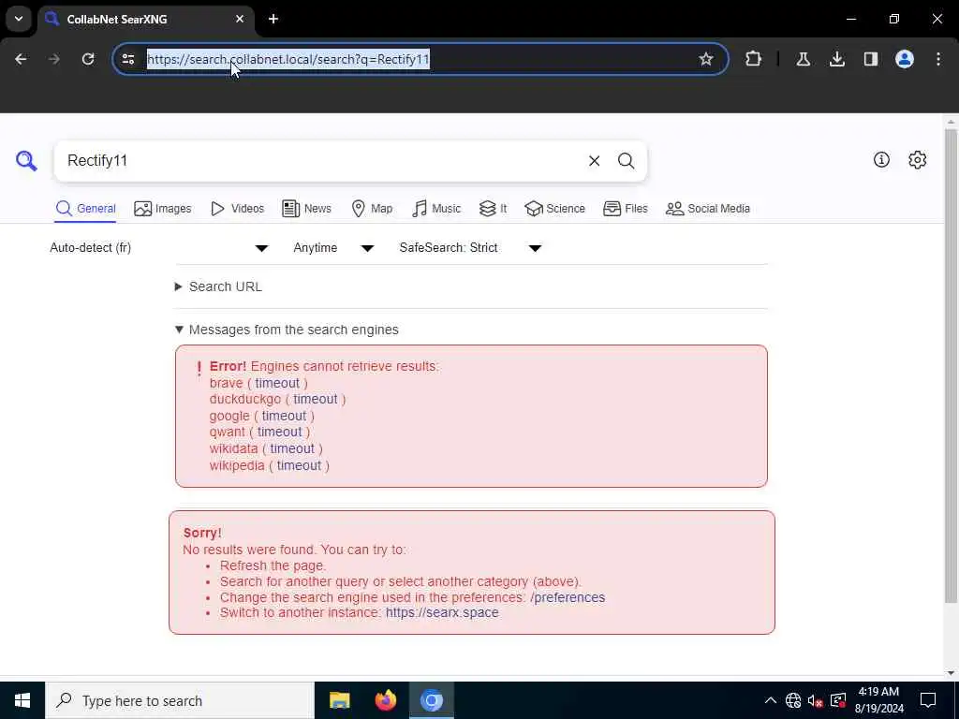Open the https://searx.space link

point(442,612)
